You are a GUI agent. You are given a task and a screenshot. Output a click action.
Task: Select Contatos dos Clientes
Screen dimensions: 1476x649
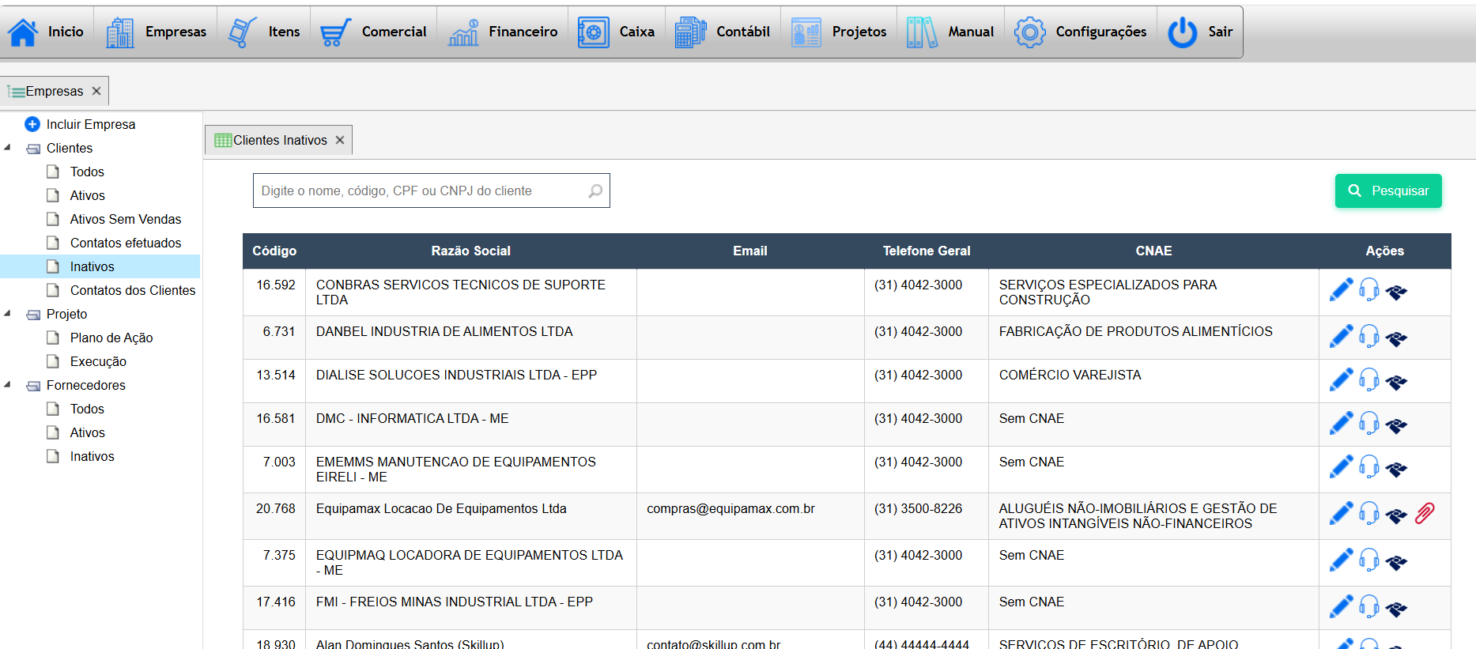(x=133, y=290)
